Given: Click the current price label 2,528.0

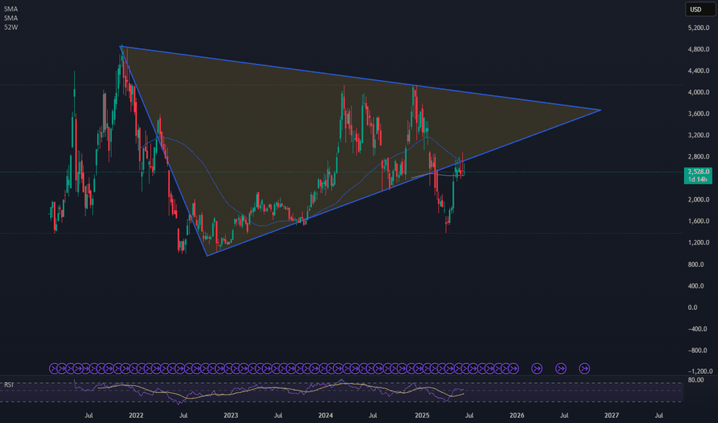Looking at the screenshot, I should click(698, 172).
